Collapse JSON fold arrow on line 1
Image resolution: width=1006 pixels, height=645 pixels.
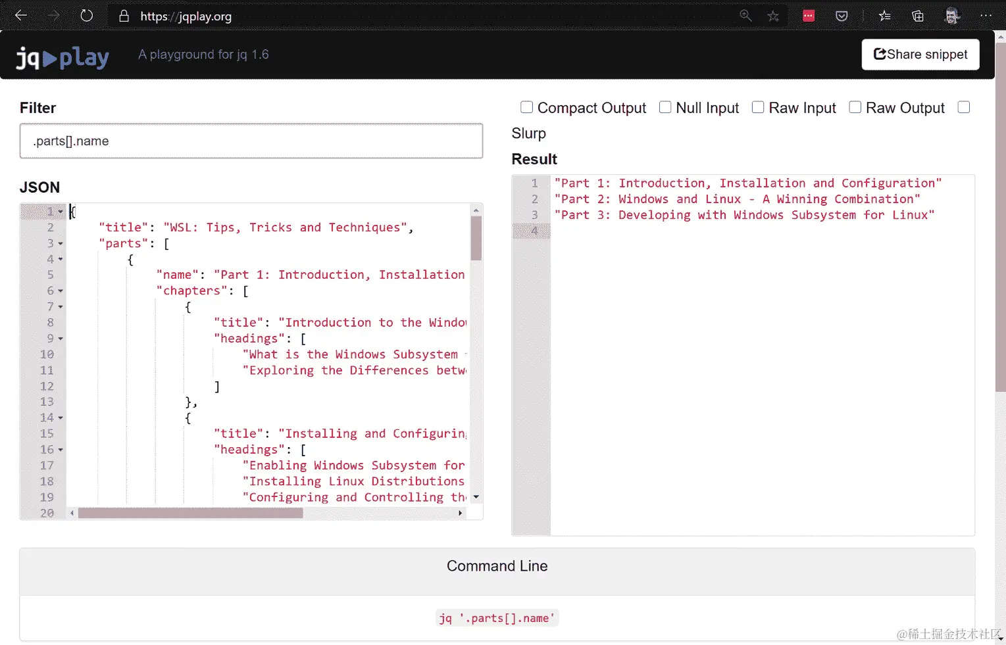pyautogui.click(x=61, y=212)
